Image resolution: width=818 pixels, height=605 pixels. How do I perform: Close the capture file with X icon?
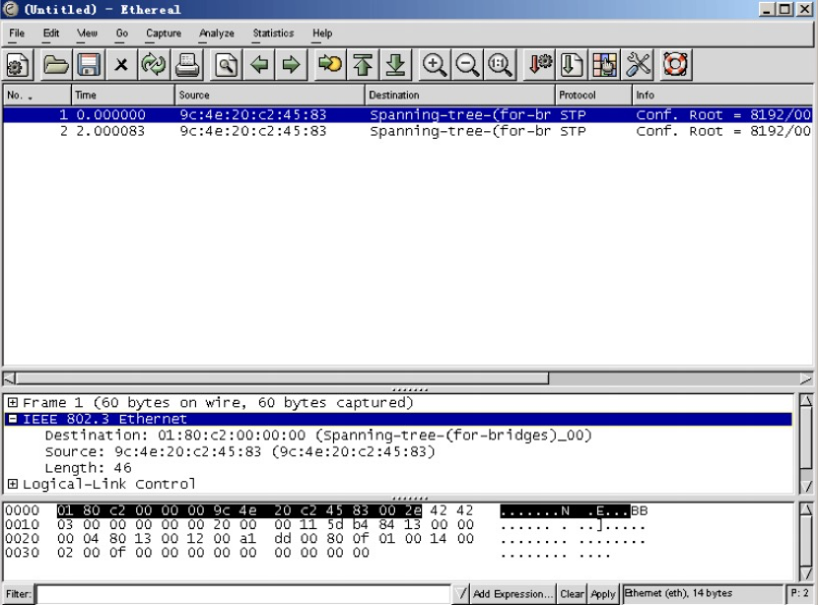[x=121, y=65]
